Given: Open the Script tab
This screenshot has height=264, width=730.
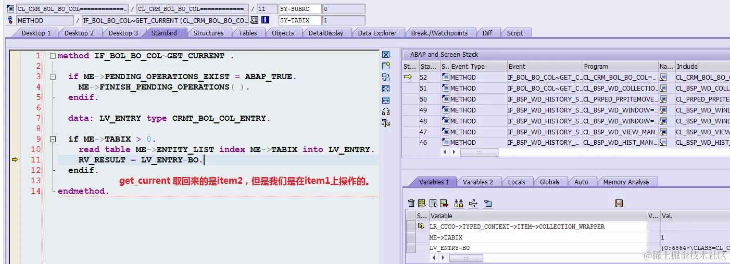Looking at the screenshot, I should 515,33.
